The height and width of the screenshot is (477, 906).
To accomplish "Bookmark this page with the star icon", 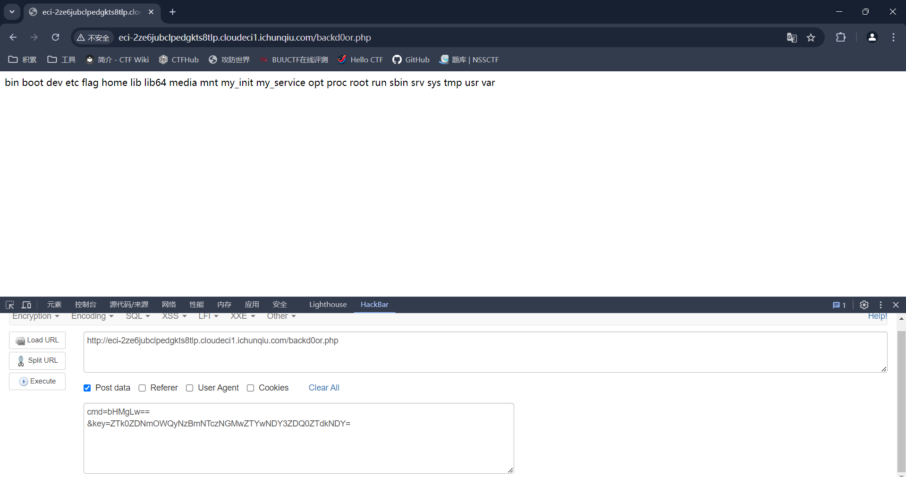I will 811,37.
